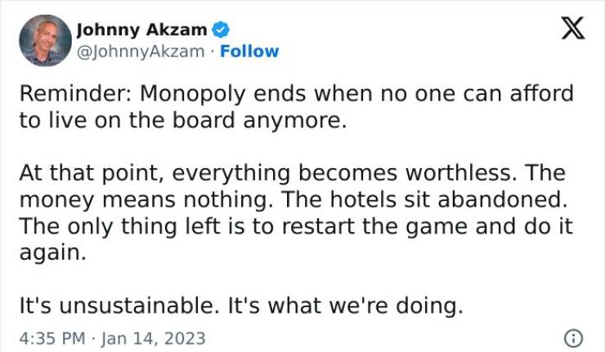Click the word "again." in the tweet
The image size is (605, 352).
[x=52, y=252]
